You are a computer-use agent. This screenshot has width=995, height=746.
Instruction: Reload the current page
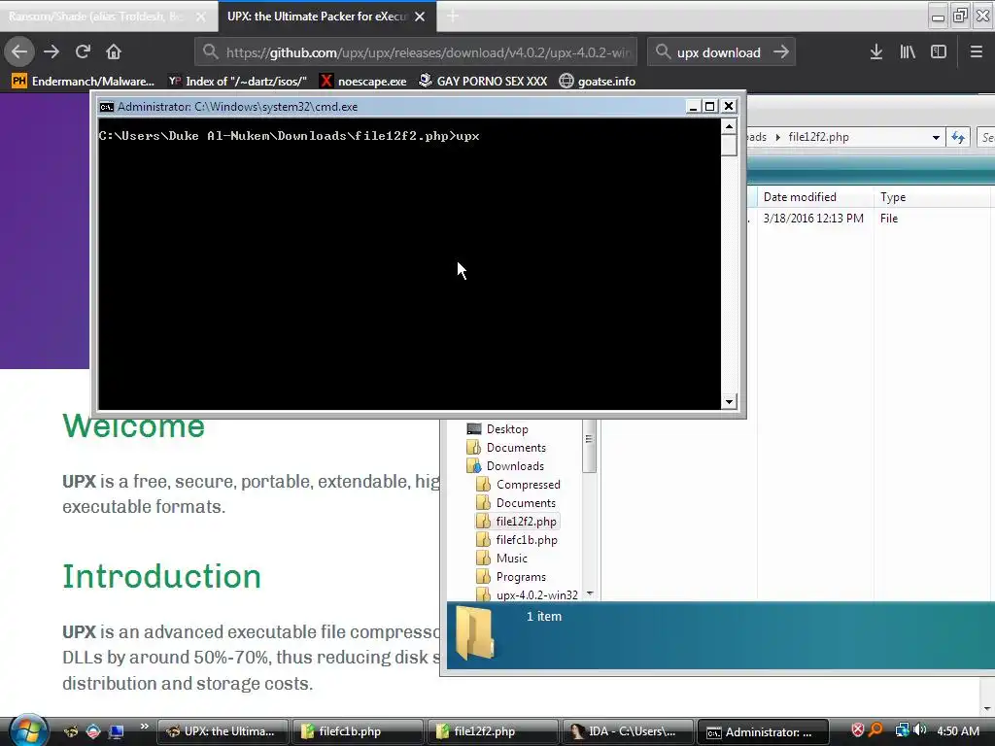[83, 51]
